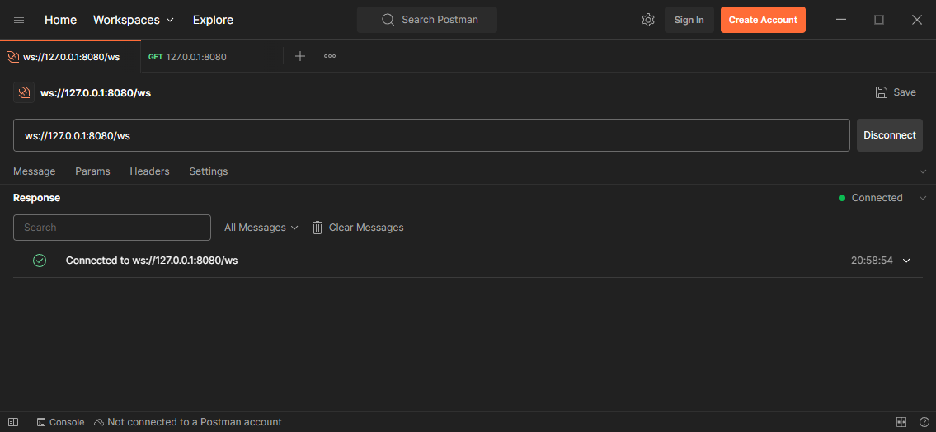
Task: Switch to the Headers tab
Action: 149,171
